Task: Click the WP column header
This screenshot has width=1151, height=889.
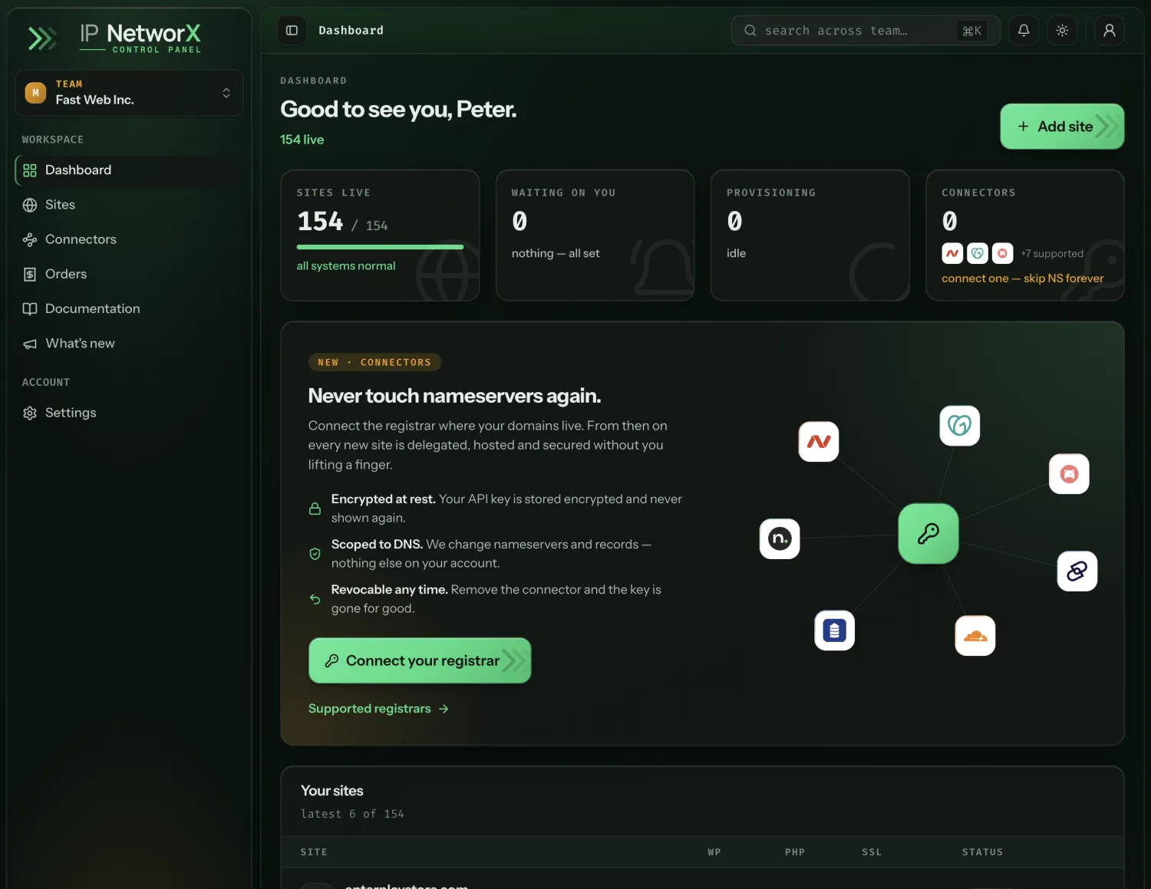Action: pyautogui.click(x=714, y=852)
